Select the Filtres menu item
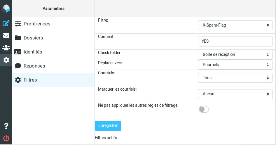The height and width of the screenshot is (145, 276). click(x=53, y=80)
